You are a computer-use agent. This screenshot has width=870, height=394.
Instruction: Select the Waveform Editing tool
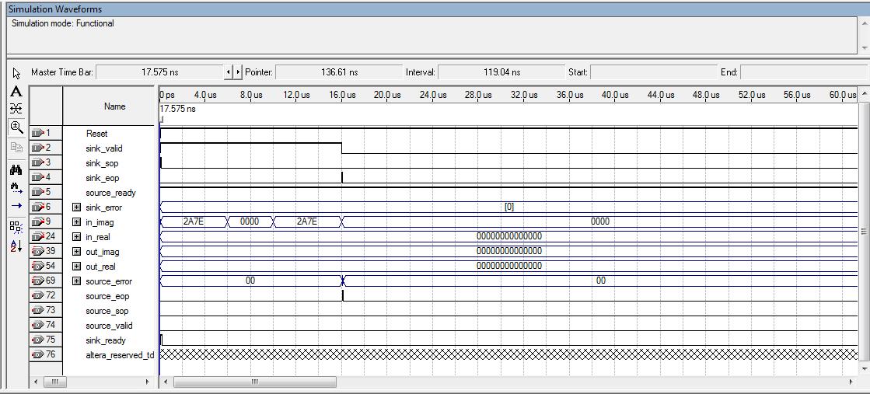tap(16, 109)
